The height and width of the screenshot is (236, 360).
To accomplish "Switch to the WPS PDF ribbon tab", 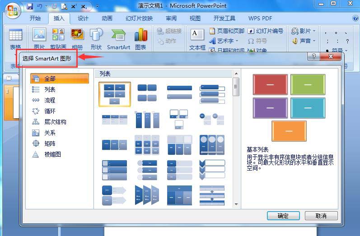I will [260, 19].
